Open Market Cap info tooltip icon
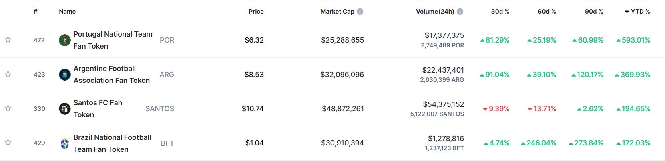The height and width of the screenshot is (161, 665). [360, 12]
